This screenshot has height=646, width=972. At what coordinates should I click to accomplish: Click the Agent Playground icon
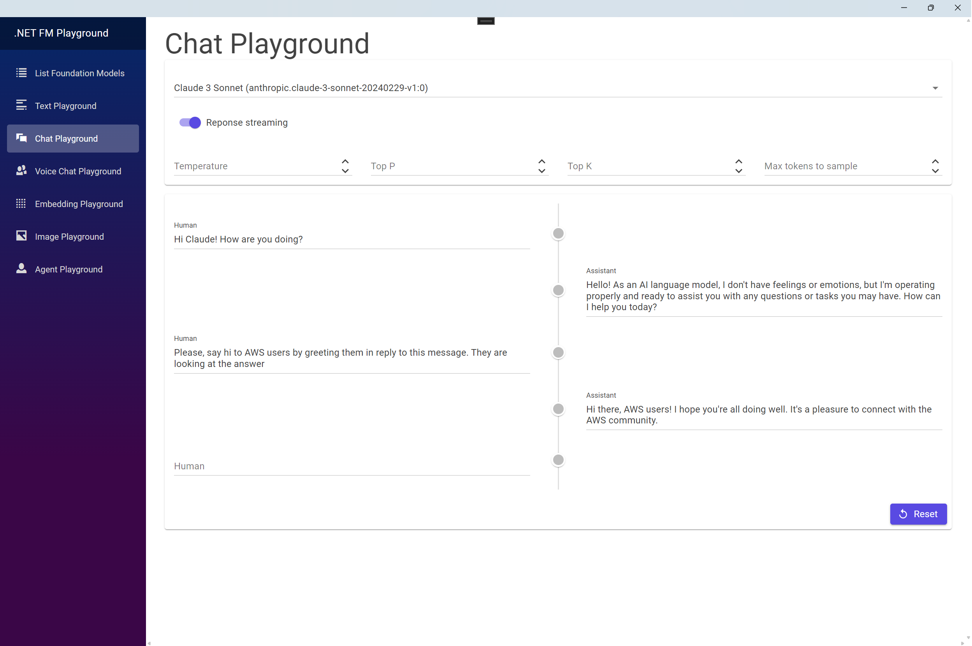pos(20,269)
